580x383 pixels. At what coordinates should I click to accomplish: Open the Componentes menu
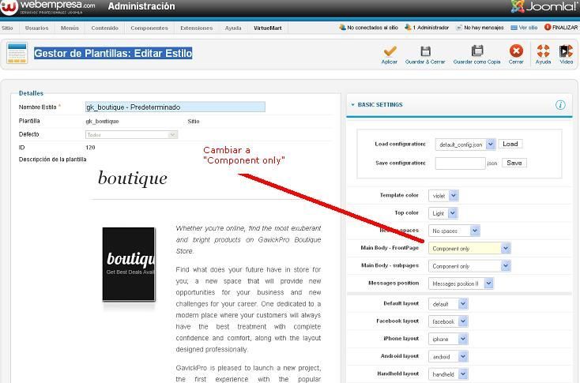149,28
